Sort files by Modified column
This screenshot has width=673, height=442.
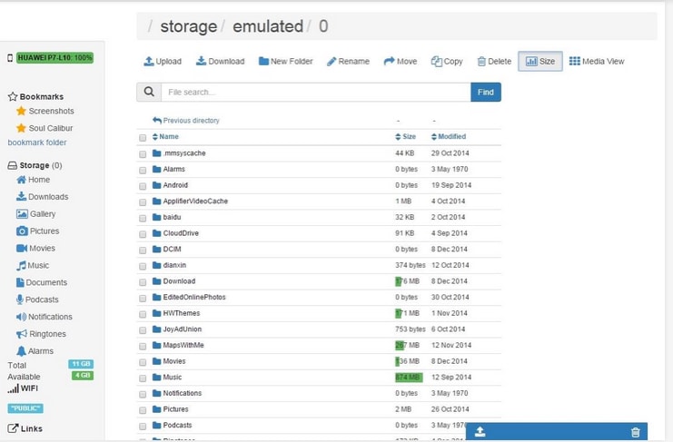coord(450,137)
